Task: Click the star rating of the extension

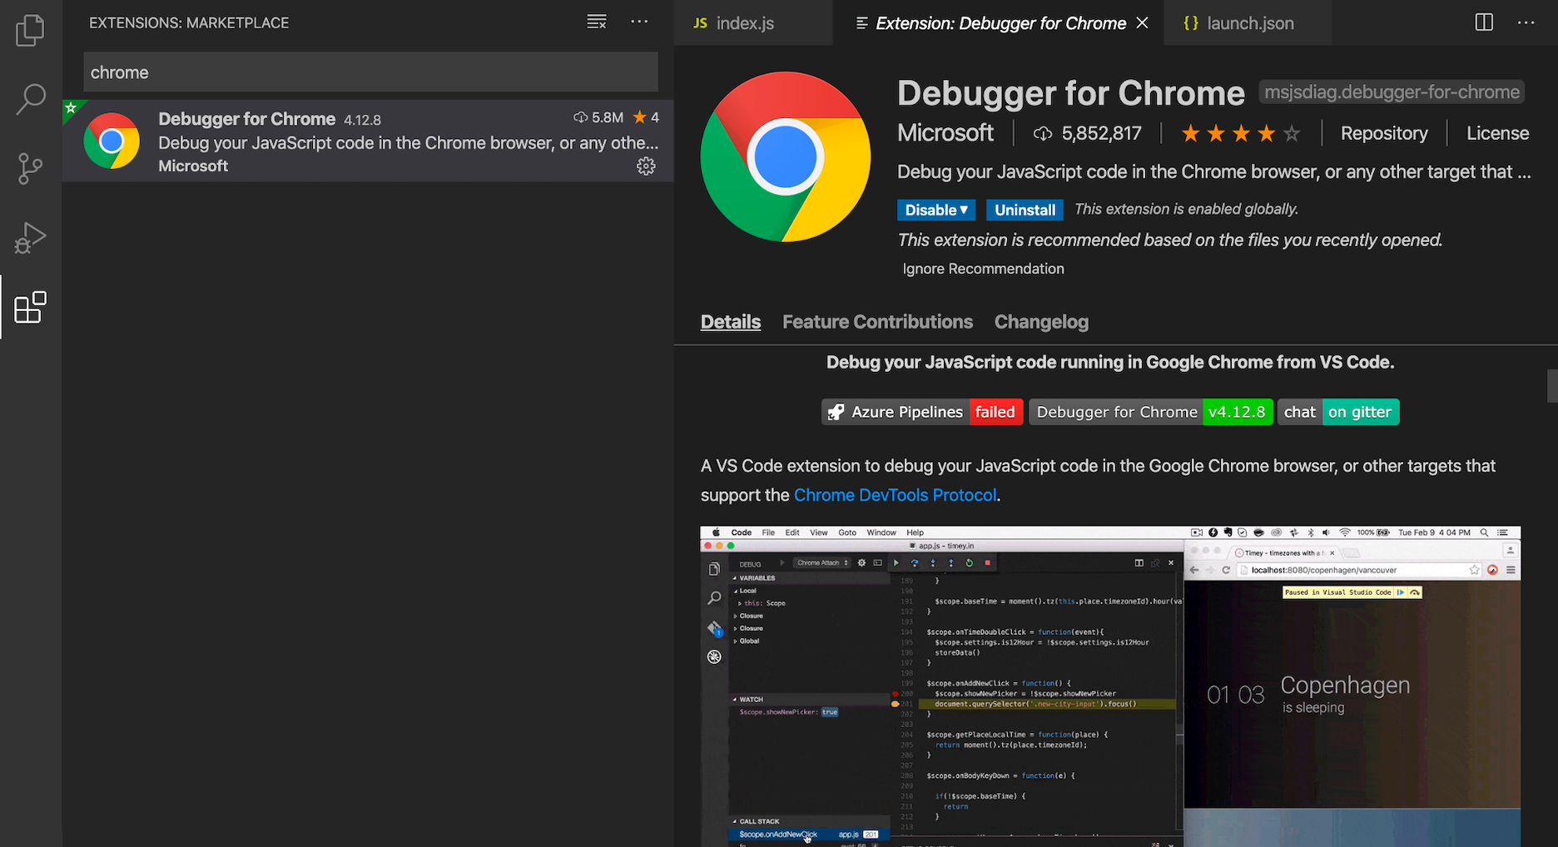Action: tap(1239, 133)
